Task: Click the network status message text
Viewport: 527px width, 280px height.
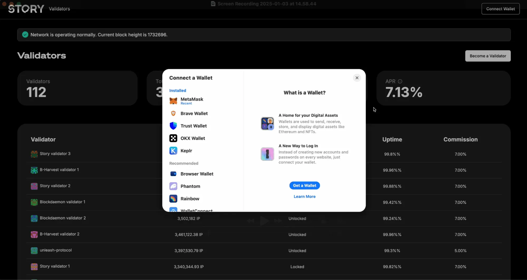Action: click(99, 35)
